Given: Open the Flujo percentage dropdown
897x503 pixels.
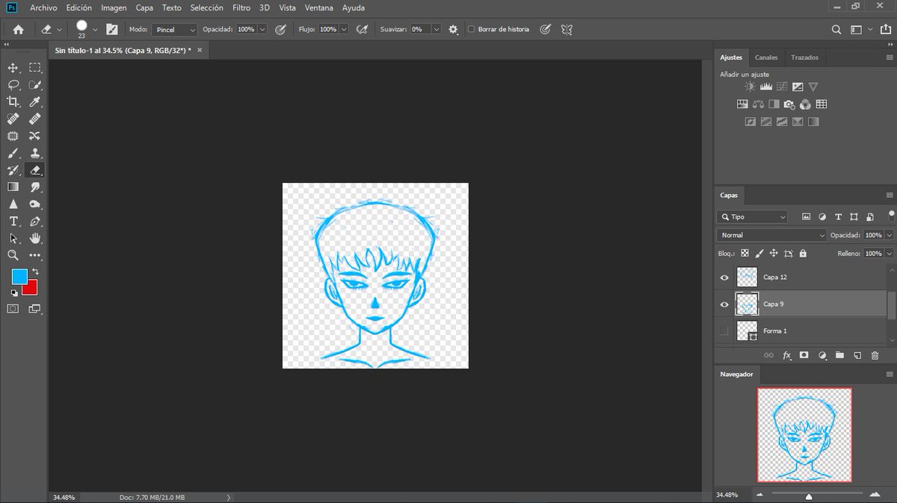Looking at the screenshot, I should (344, 30).
